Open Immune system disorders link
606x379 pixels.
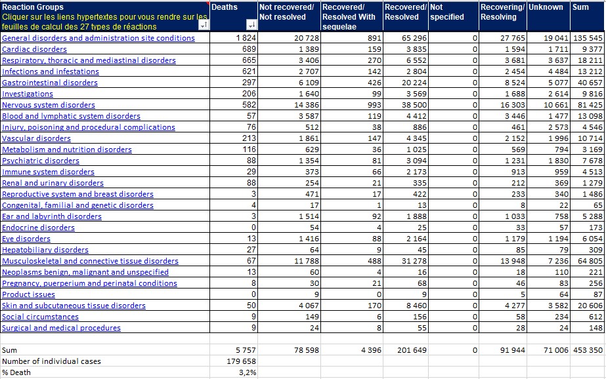pyautogui.click(x=49, y=172)
